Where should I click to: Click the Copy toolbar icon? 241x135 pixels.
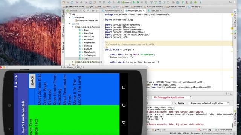[x=90, y=2]
